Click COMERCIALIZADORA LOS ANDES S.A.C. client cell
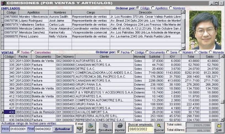This screenshot has width=225, height=134. coord(104,73)
